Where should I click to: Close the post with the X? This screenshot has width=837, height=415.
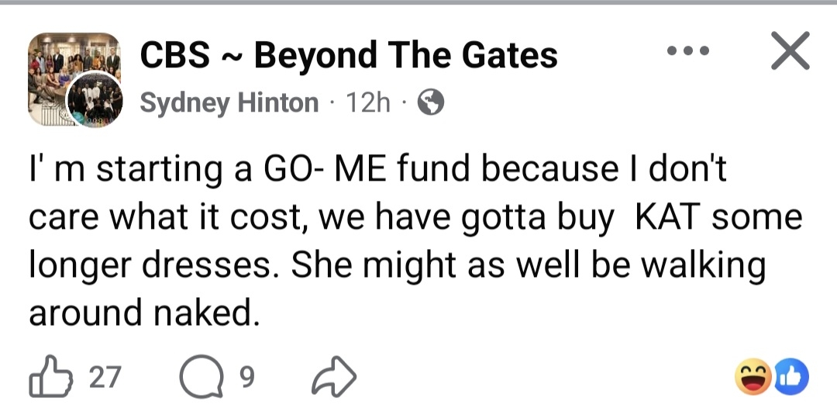point(790,51)
